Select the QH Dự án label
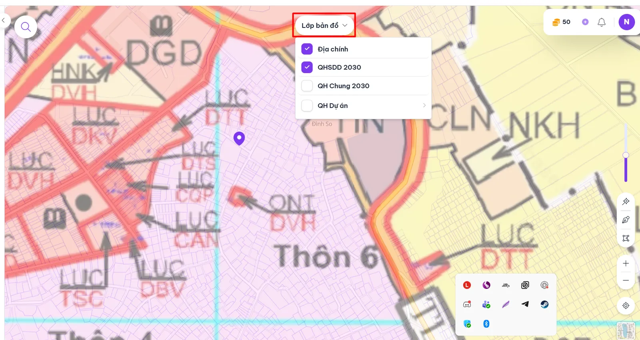The image size is (640, 340). coord(333,106)
